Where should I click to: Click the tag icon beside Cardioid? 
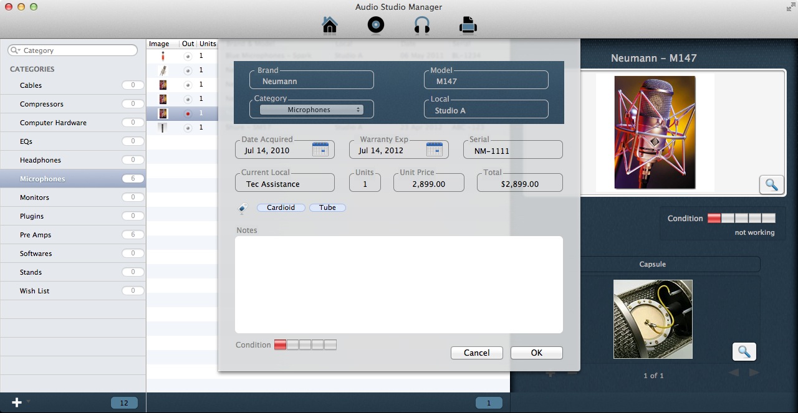[243, 208]
